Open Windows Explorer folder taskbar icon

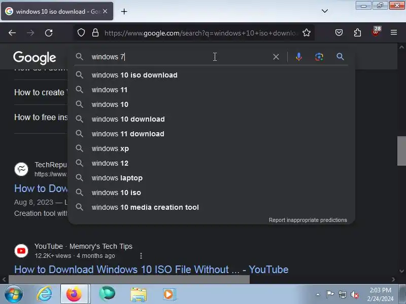point(139,294)
